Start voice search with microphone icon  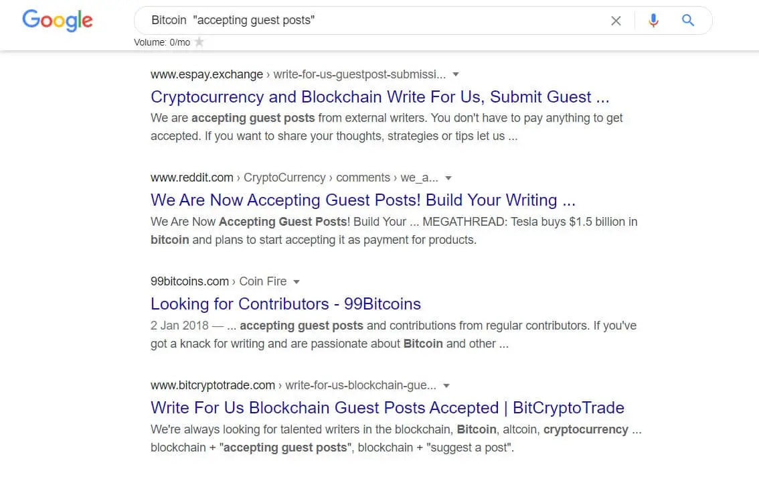[653, 20]
